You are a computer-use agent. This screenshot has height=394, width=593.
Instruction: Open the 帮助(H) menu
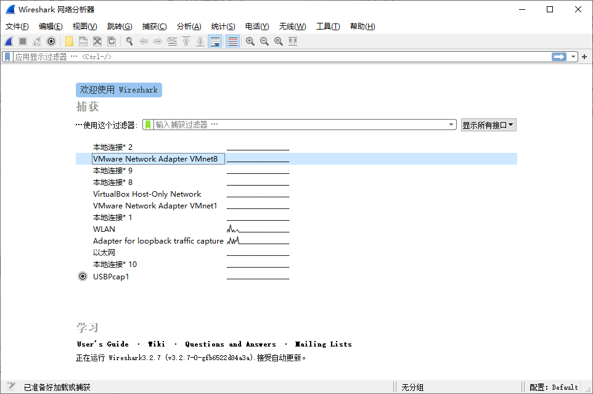point(362,27)
